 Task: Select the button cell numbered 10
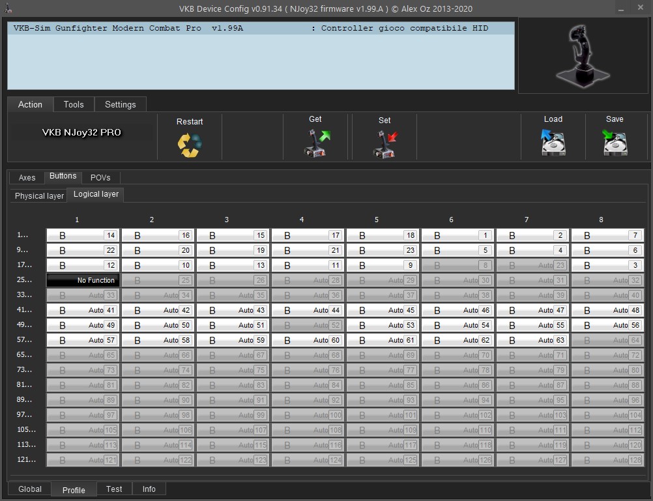click(158, 265)
